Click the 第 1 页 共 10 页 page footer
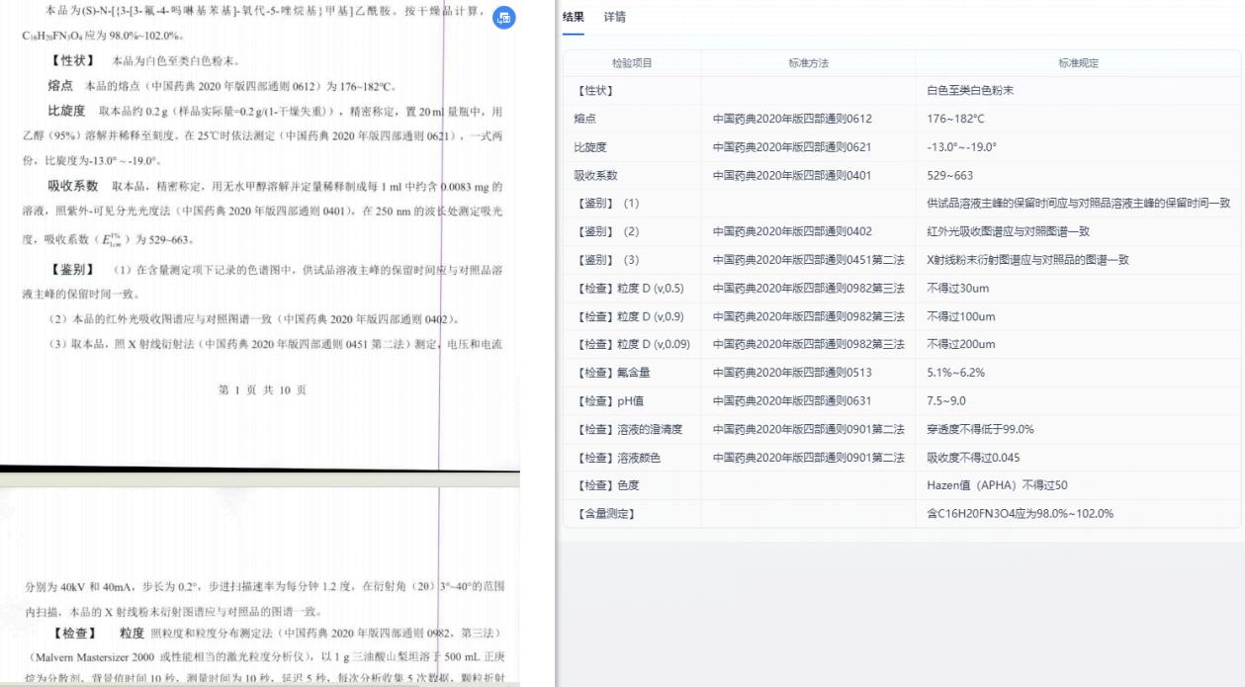 [262, 390]
